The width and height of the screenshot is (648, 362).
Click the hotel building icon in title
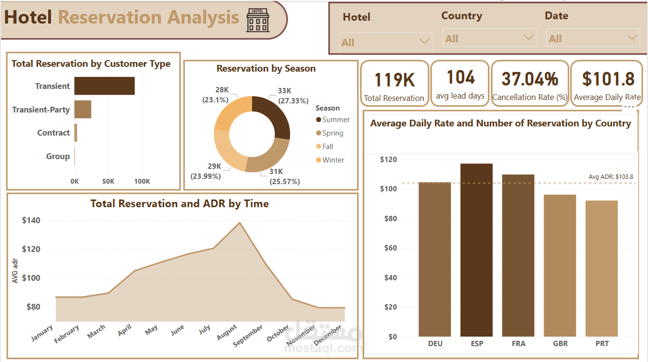(x=258, y=20)
